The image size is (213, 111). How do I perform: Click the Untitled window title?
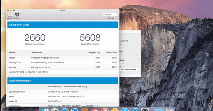(x=62, y=10)
